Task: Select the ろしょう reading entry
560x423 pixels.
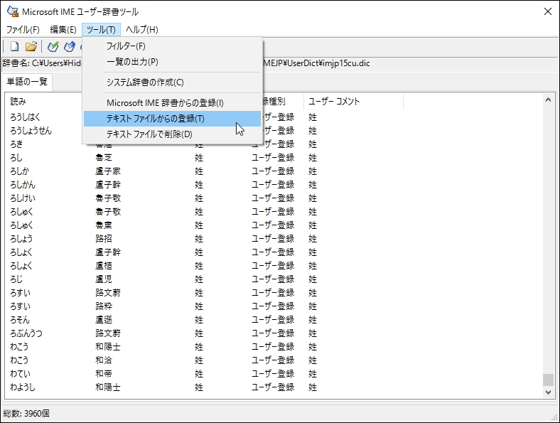Action: tap(21, 239)
